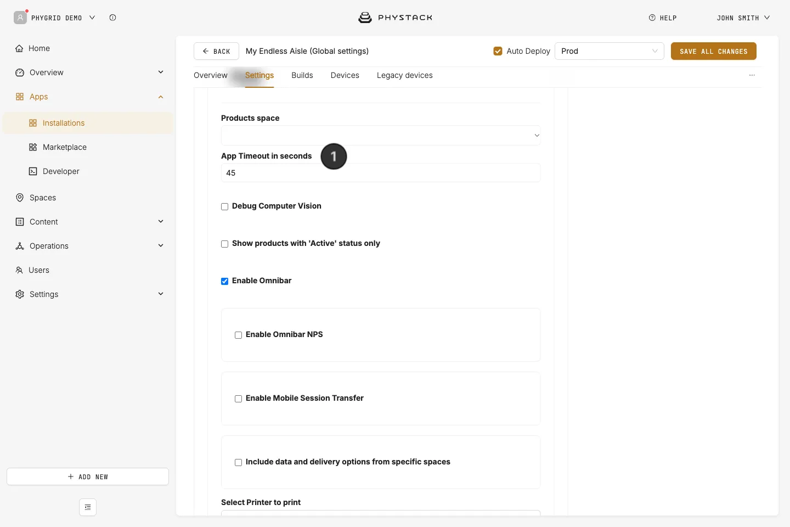Click the Spaces location pin icon
This screenshot has width=790, height=527.
click(20, 198)
